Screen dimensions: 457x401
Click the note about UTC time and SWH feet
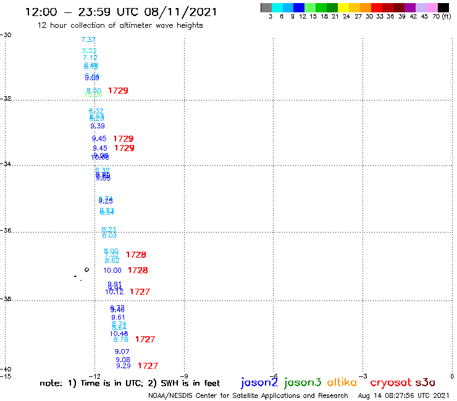(130, 383)
